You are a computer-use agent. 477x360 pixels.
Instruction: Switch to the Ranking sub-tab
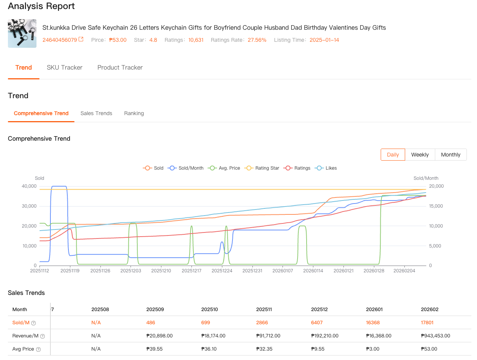click(134, 113)
